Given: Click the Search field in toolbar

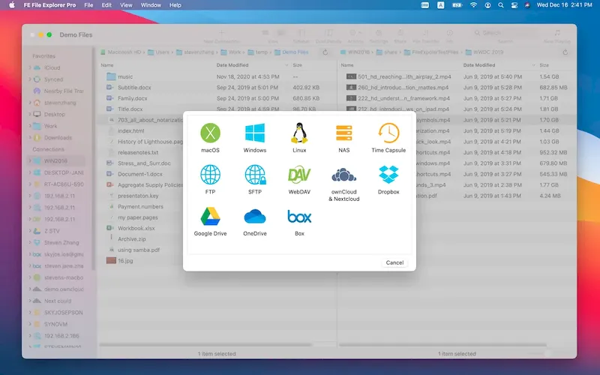Looking at the screenshot, I should pos(505,33).
